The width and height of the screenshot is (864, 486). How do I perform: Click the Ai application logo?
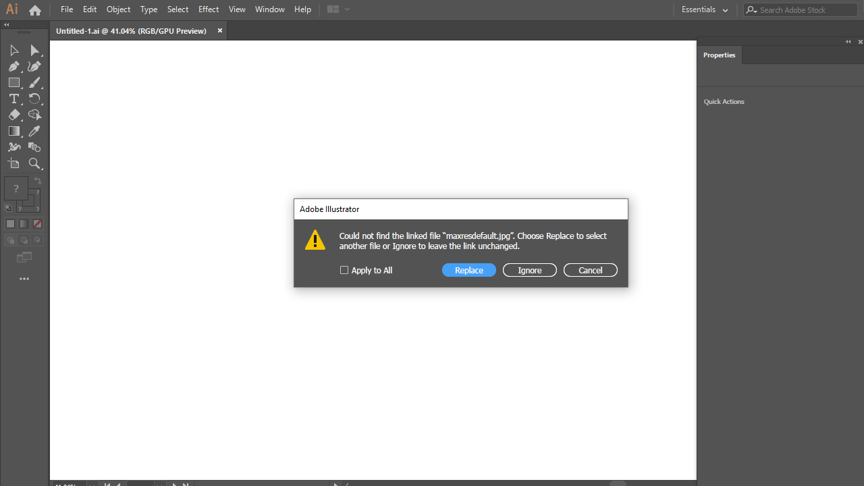tap(12, 9)
